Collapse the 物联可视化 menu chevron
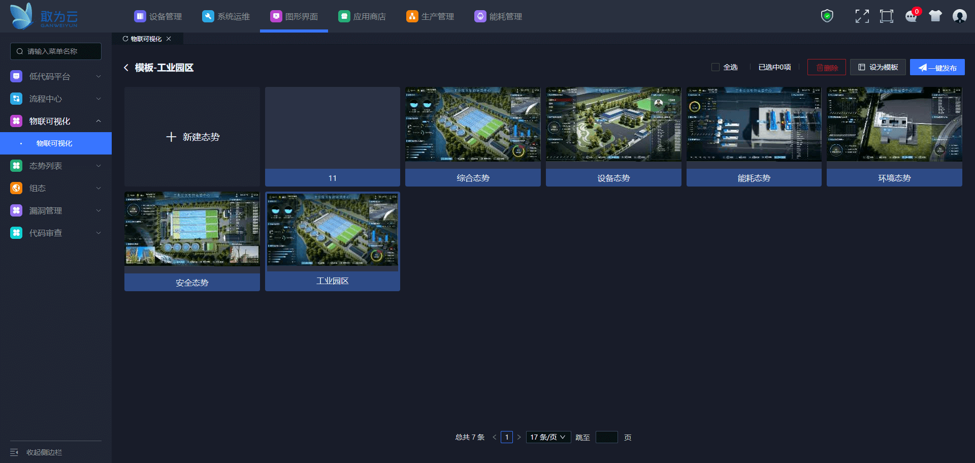975x463 pixels. 99,121
